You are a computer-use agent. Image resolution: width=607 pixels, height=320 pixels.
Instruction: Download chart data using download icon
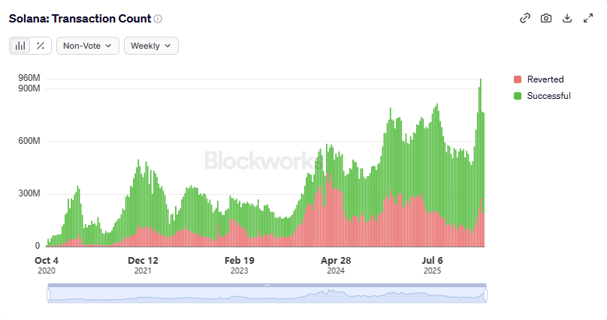[x=567, y=18]
